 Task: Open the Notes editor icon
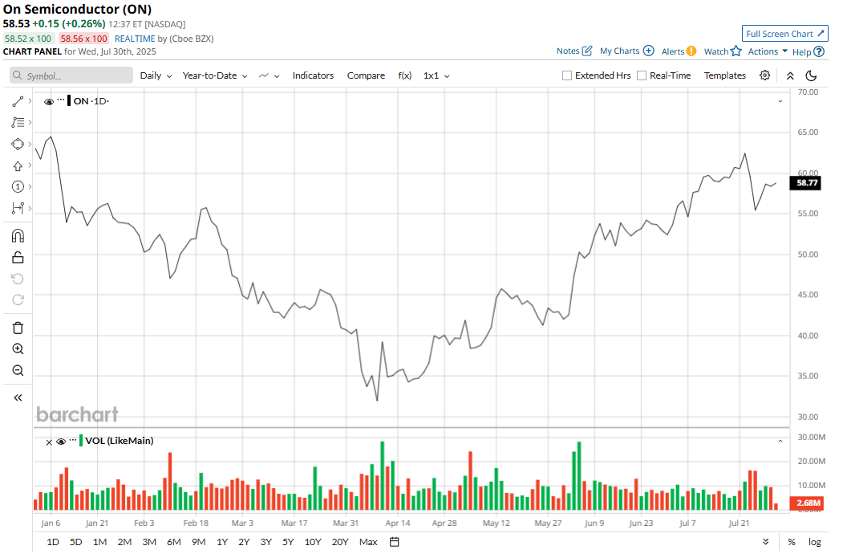pyautogui.click(x=587, y=51)
